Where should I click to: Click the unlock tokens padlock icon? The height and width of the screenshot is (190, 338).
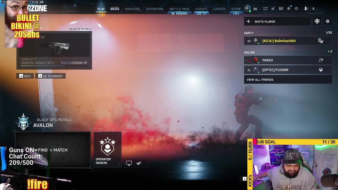(273, 9)
